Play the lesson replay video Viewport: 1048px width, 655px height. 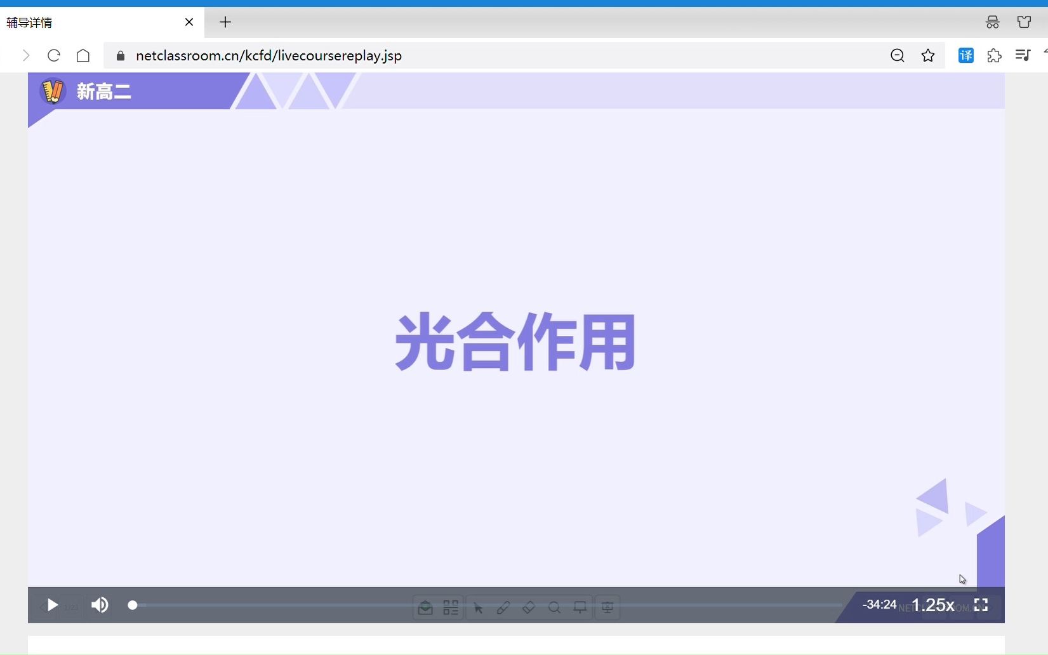53,605
